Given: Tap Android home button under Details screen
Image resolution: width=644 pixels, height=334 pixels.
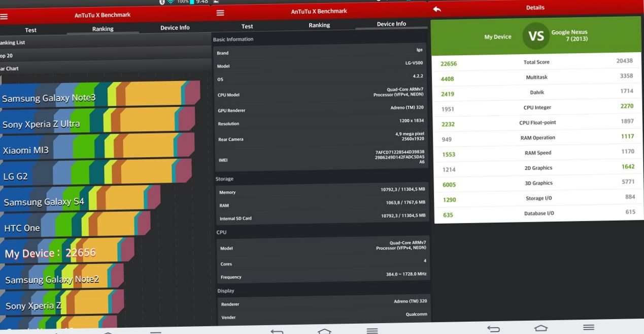Looking at the screenshot, I should (x=541, y=328).
